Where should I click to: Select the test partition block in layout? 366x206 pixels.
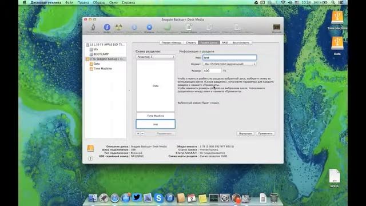156,124
